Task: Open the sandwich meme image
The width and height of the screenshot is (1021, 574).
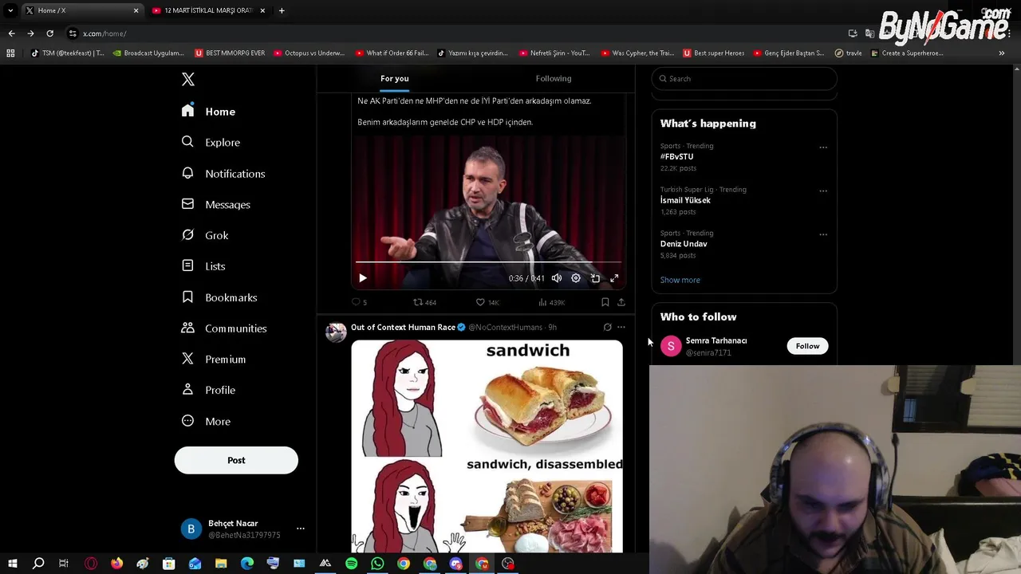Action: (487, 446)
